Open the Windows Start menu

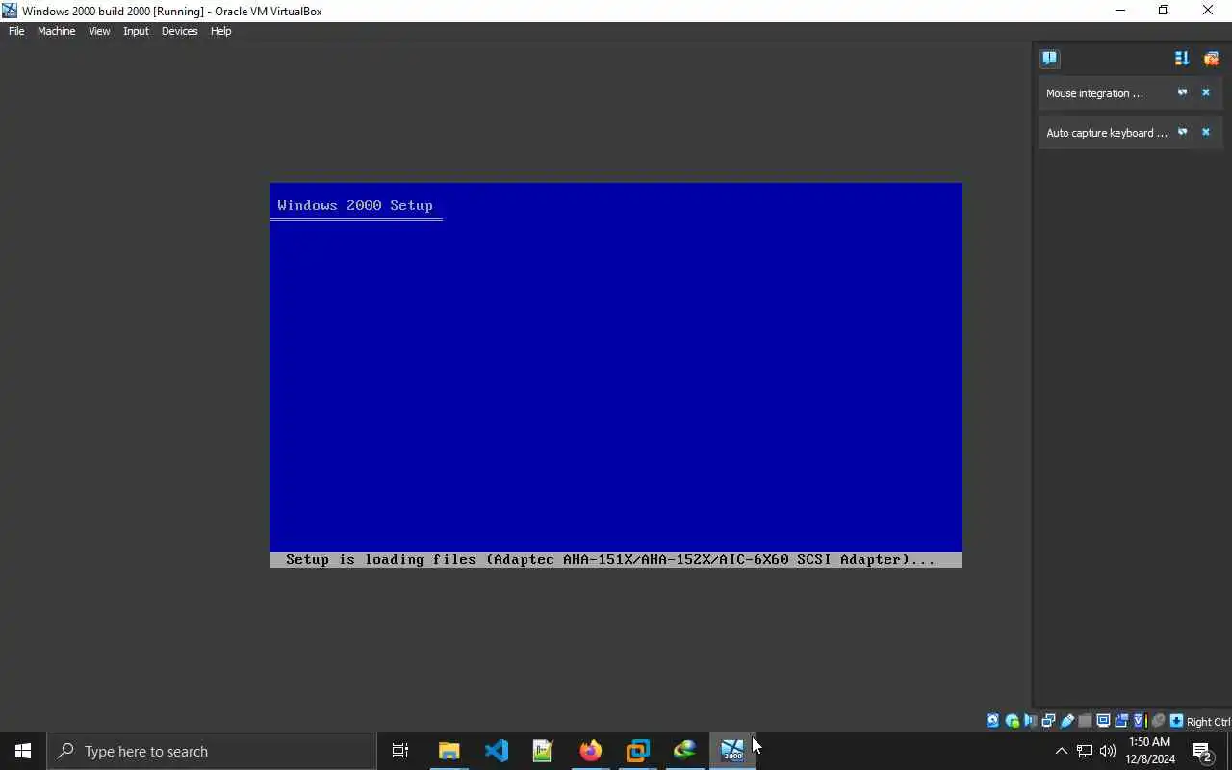23,751
